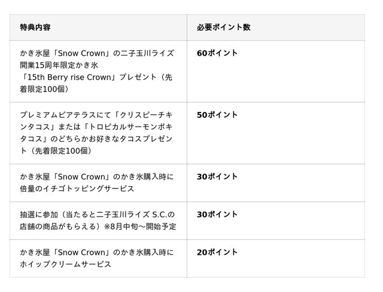Click 30ポイント for the strawberry topping
This screenshot has height=292, width=383.
click(217, 177)
